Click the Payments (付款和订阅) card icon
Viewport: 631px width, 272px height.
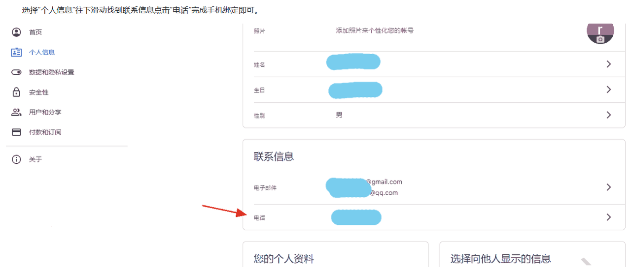coord(17,132)
